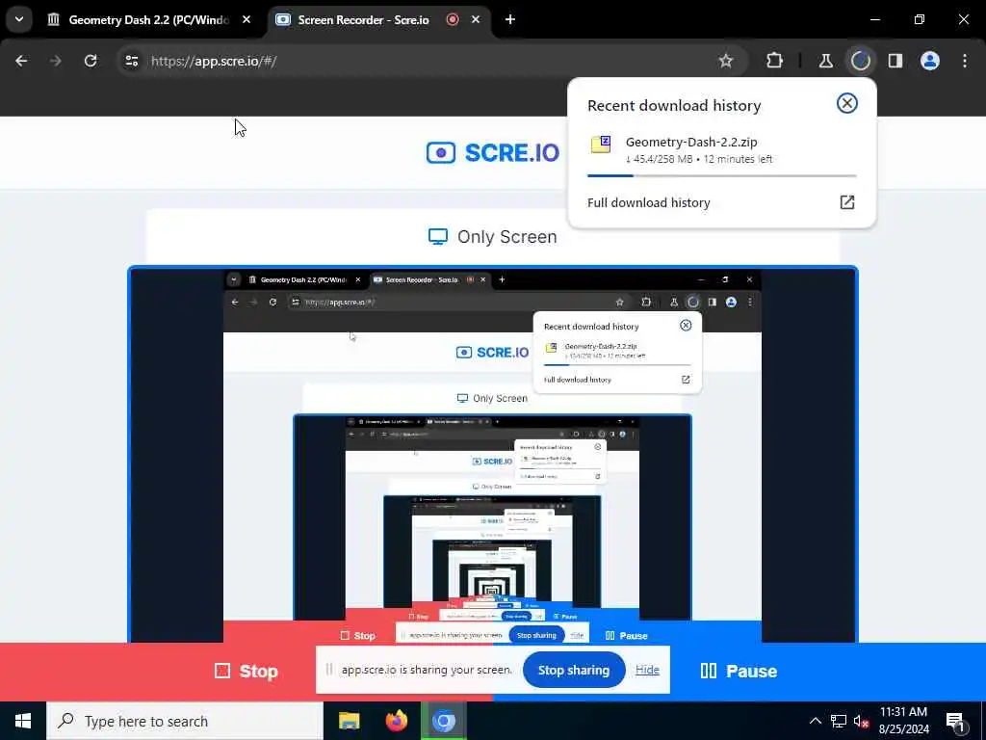This screenshot has height=740, width=986.
Task: Open the tab search dropdown arrow
Action: click(x=19, y=19)
